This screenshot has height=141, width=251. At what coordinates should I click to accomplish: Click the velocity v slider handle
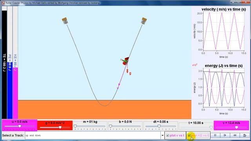[236, 127]
